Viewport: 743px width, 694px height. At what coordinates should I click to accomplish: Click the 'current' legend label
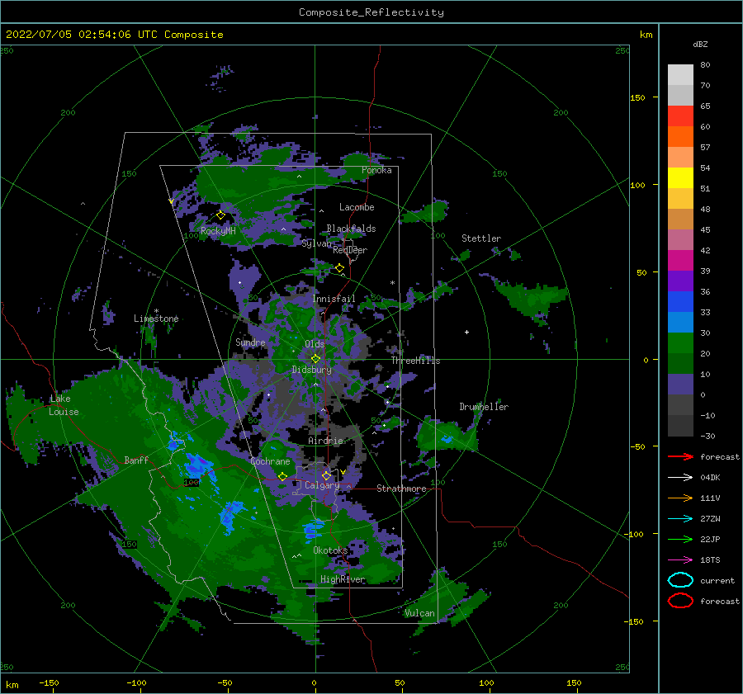click(717, 580)
